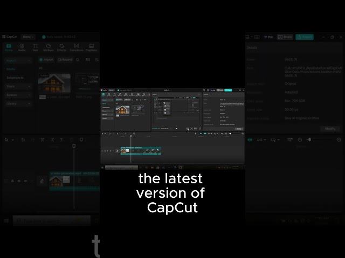This screenshot has height=258, width=345.
Task: Click the marker shield icon in the background timeline toolbar
Action: [81, 140]
